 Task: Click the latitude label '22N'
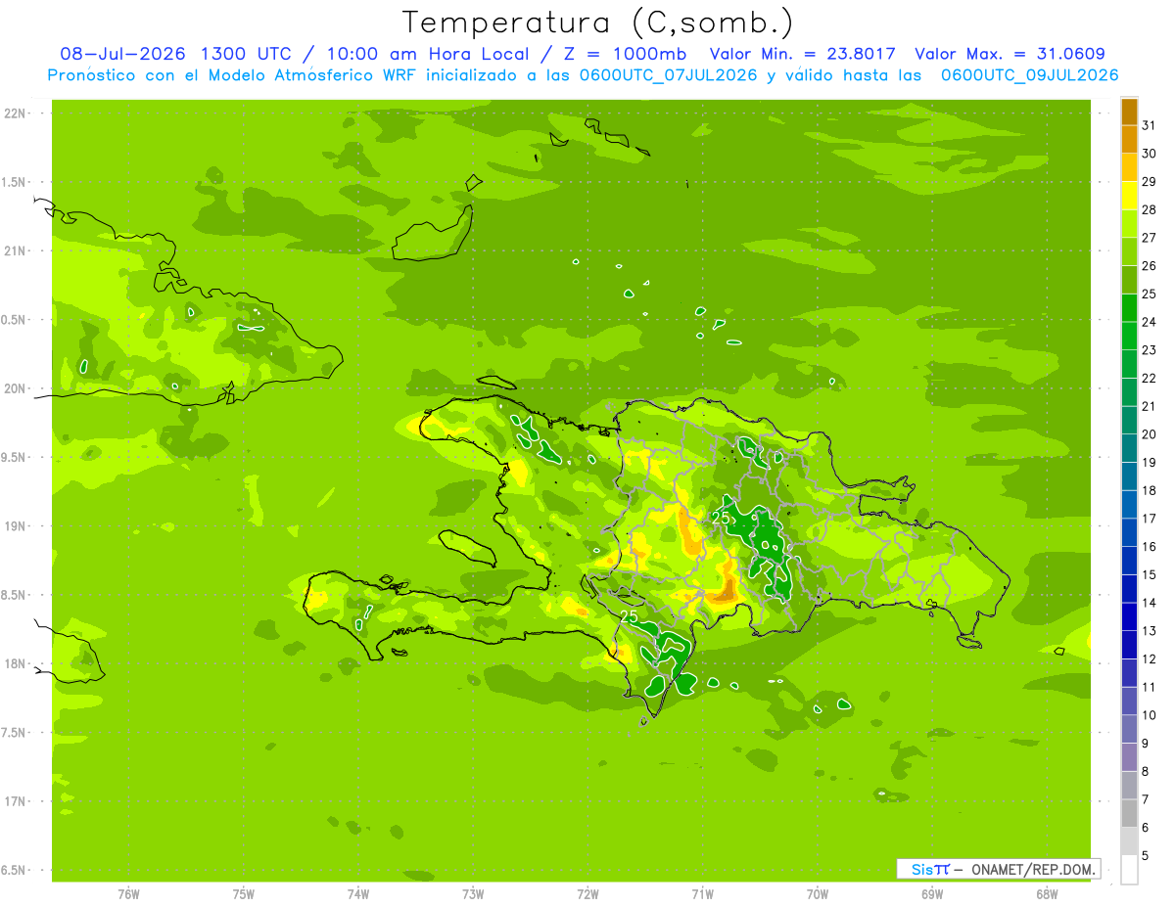(x=15, y=113)
